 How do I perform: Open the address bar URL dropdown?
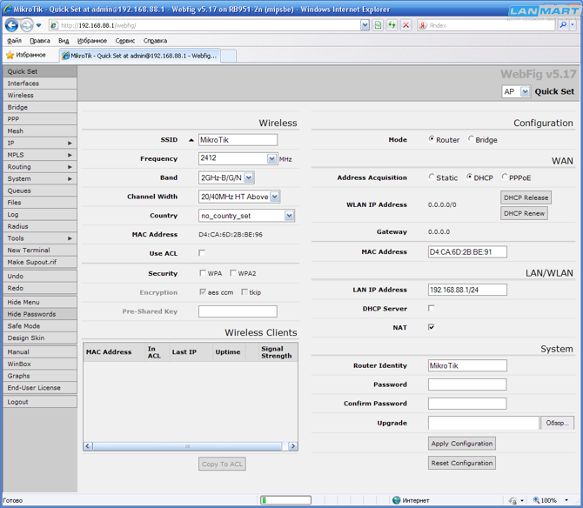pos(365,25)
